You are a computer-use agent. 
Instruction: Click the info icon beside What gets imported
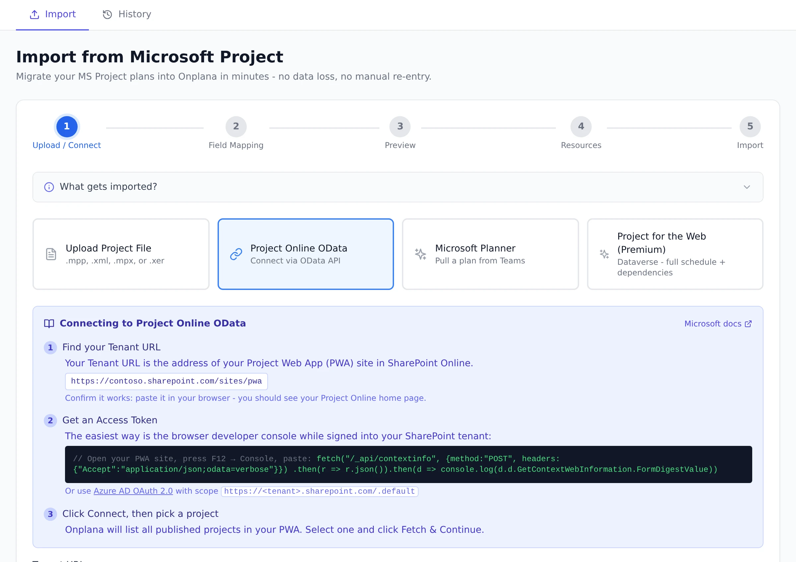tap(49, 187)
